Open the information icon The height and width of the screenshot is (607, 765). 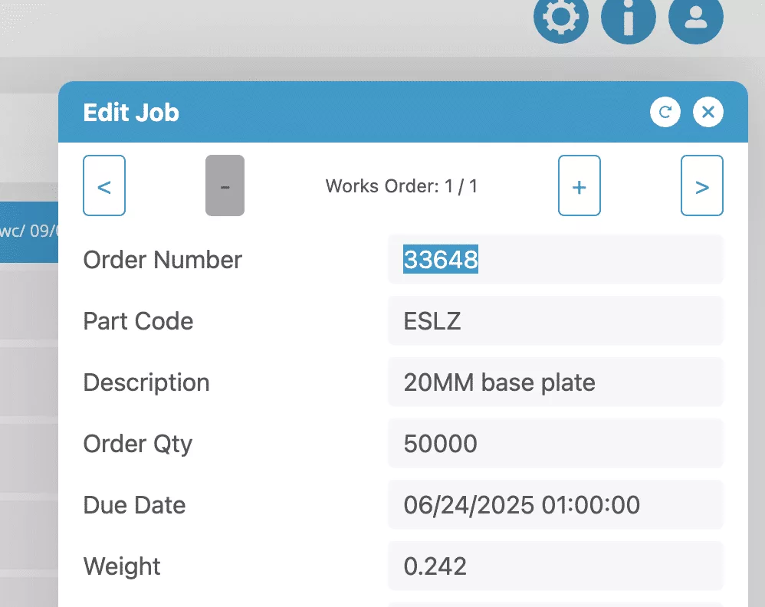click(x=628, y=17)
